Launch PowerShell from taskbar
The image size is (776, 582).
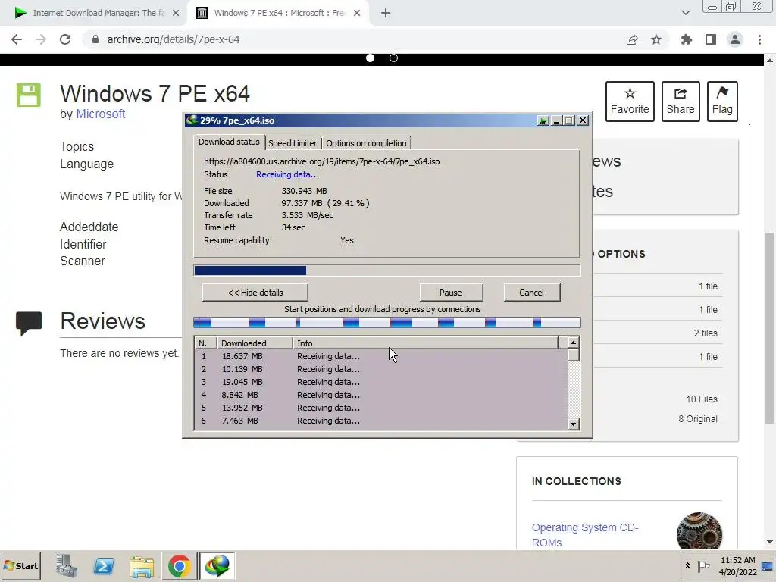(x=104, y=565)
